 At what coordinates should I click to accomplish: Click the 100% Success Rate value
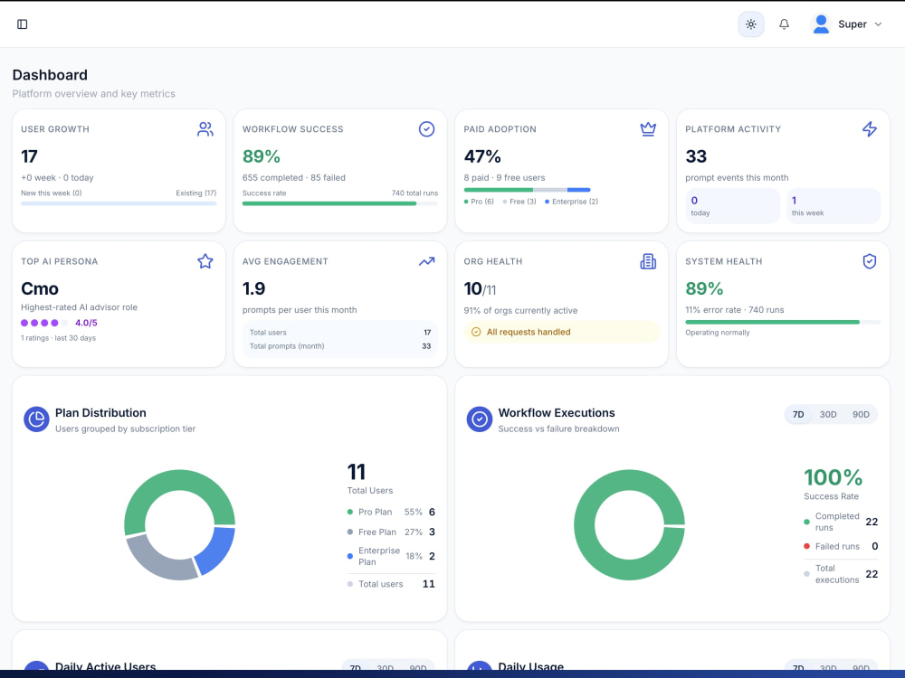point(833,477)
